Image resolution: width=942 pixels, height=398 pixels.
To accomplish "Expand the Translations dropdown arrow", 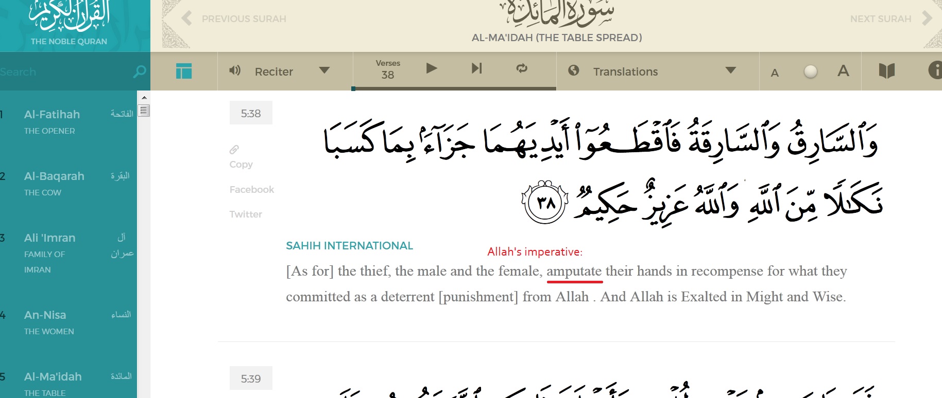I will 731,70.
